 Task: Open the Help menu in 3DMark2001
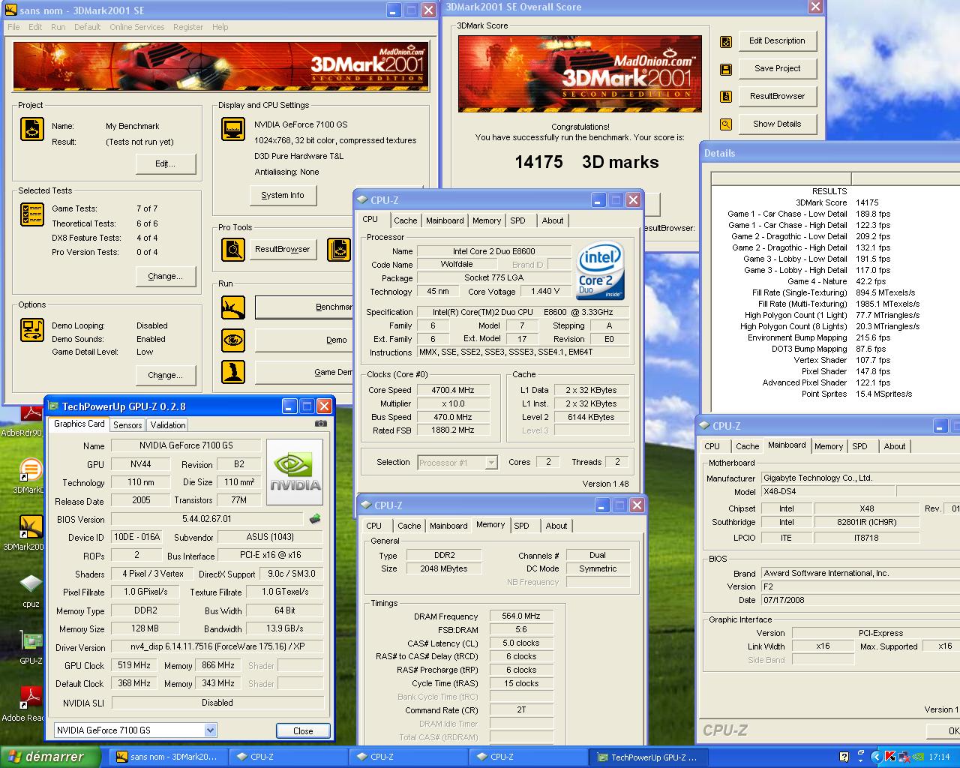pyautogui.click(x=220, y=27)
